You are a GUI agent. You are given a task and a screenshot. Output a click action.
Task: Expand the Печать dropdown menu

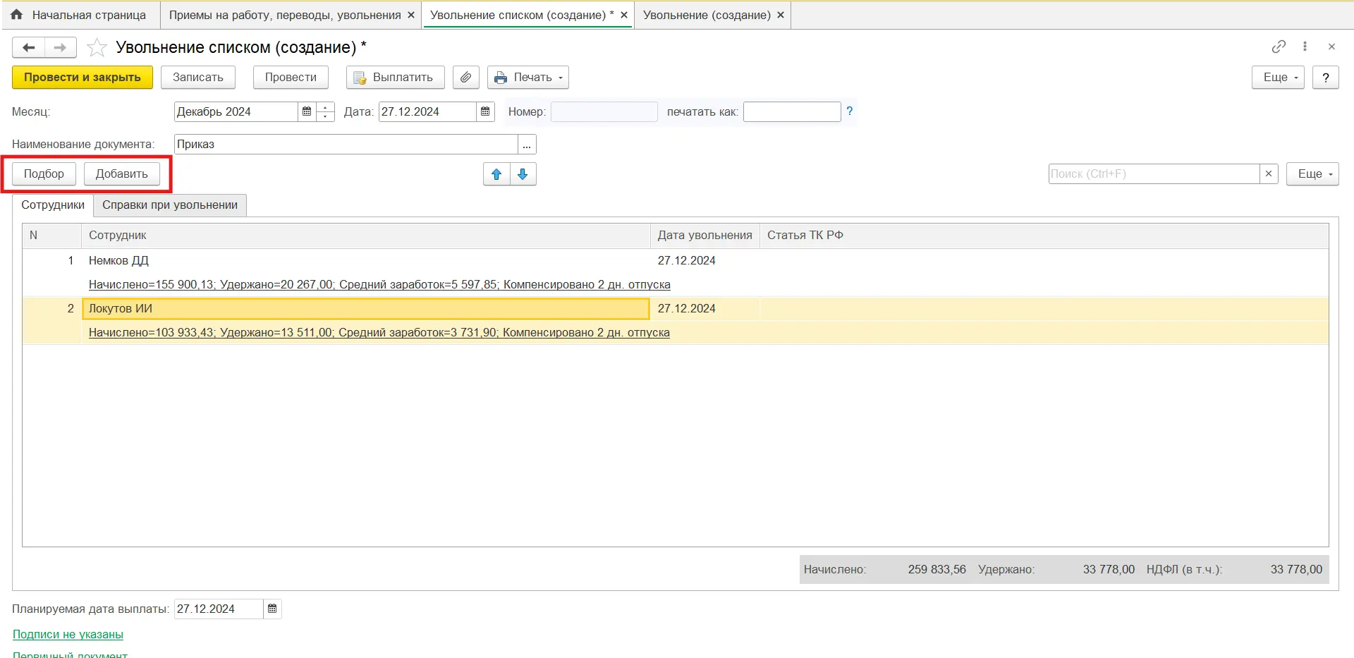[528, 78]
